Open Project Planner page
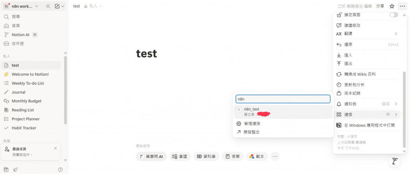Viewport: 410px width, 174px height. 31,119
